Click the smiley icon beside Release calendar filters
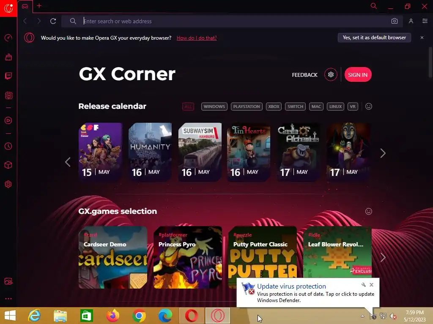The height and width of the screenshot is (324, 433). (368, 106)
